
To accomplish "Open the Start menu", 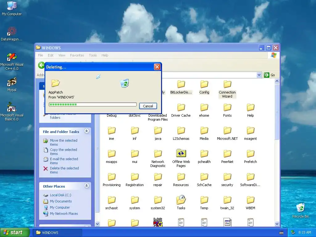I will click(15, 232).
